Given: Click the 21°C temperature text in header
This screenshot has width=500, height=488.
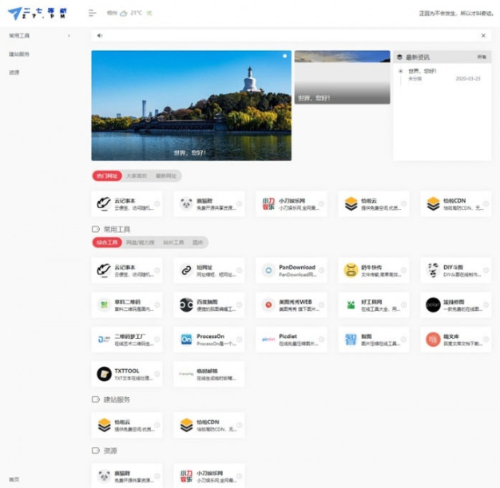Looking at the screenshot, I should tap(136, 13).
